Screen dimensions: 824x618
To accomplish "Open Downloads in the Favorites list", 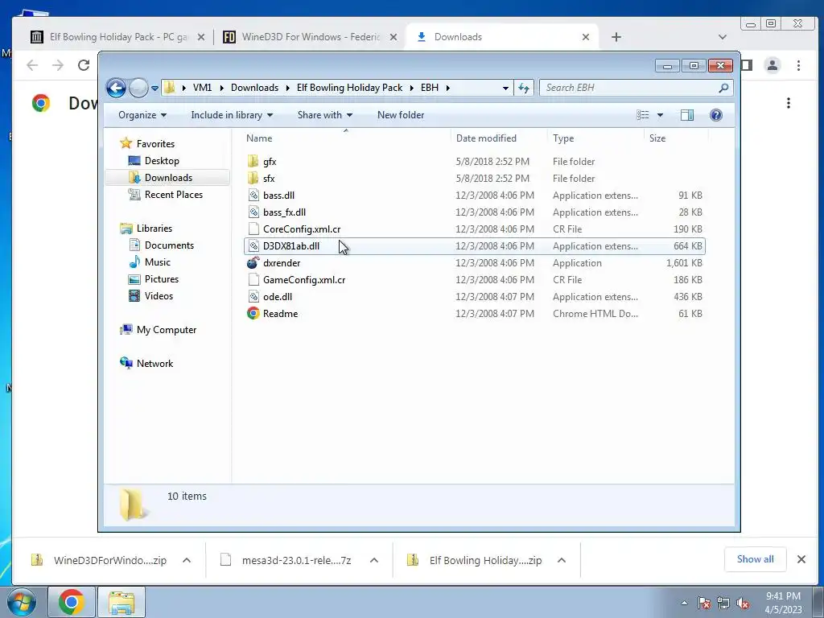I will pyautogui.click(x=168, y=178).
